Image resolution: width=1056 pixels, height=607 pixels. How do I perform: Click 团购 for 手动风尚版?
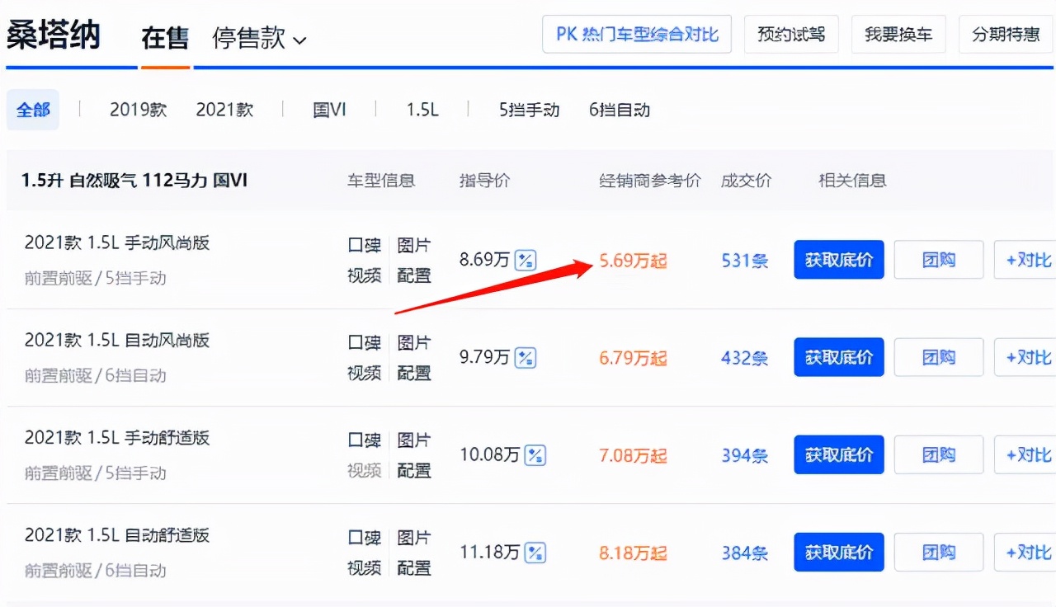point(939,260)
